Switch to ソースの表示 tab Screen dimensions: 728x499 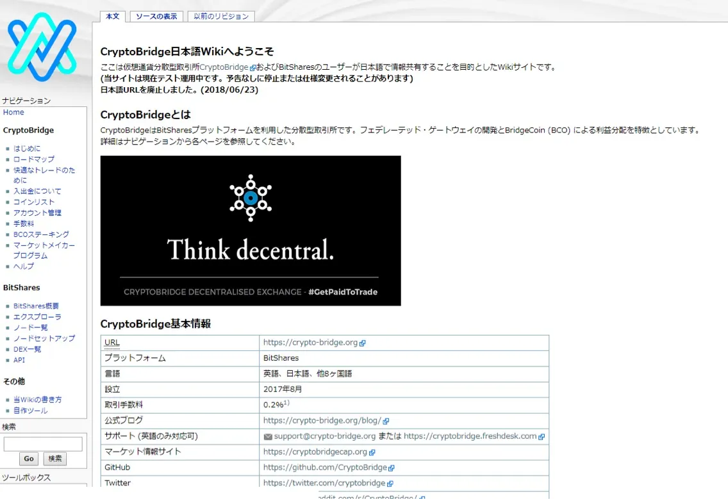(156, 16)
